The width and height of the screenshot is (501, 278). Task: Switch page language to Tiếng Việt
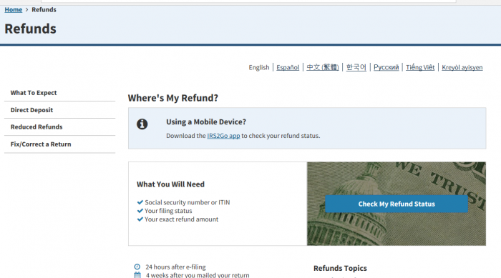[420, 67]
